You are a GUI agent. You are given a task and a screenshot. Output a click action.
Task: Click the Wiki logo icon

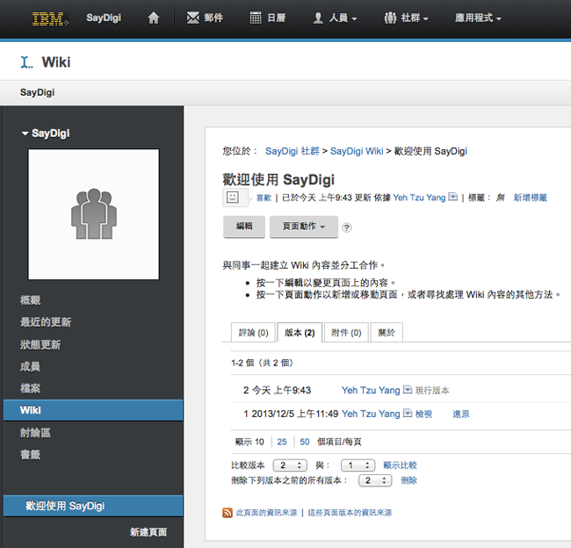click(x=27, y=62)
